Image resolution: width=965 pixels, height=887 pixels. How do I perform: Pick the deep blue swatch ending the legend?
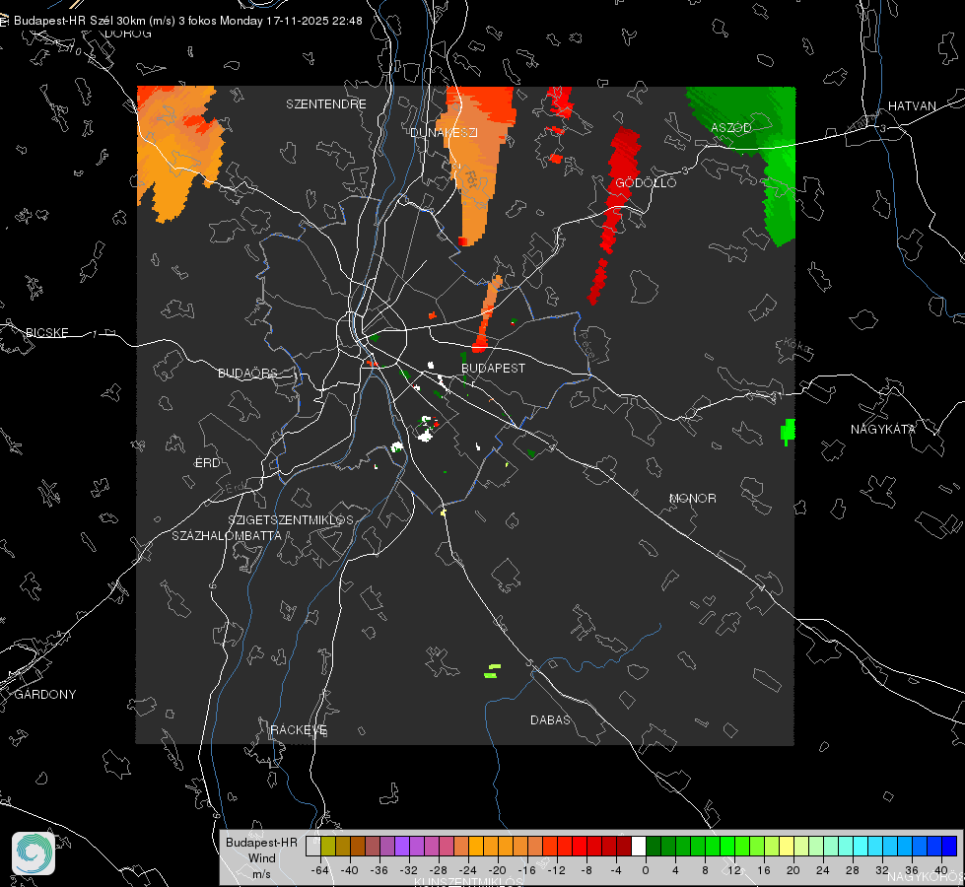949,847
